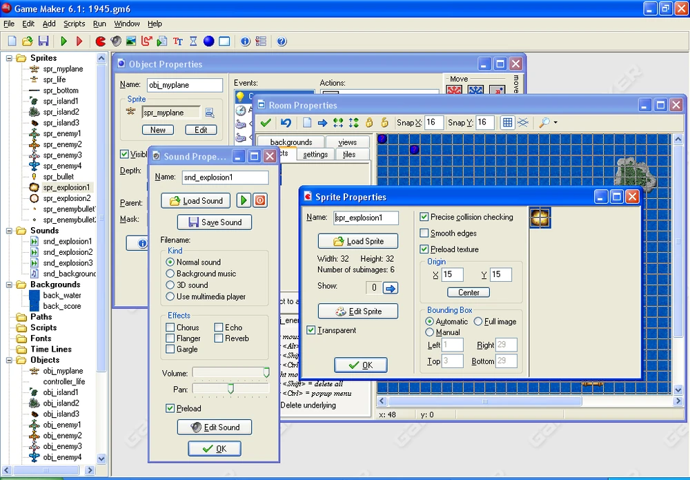Image resolution: width=690 pixels, height=480 pixels.
Task: Select the Create a Sprite toolbar icon
Action: tap(100, 41)
